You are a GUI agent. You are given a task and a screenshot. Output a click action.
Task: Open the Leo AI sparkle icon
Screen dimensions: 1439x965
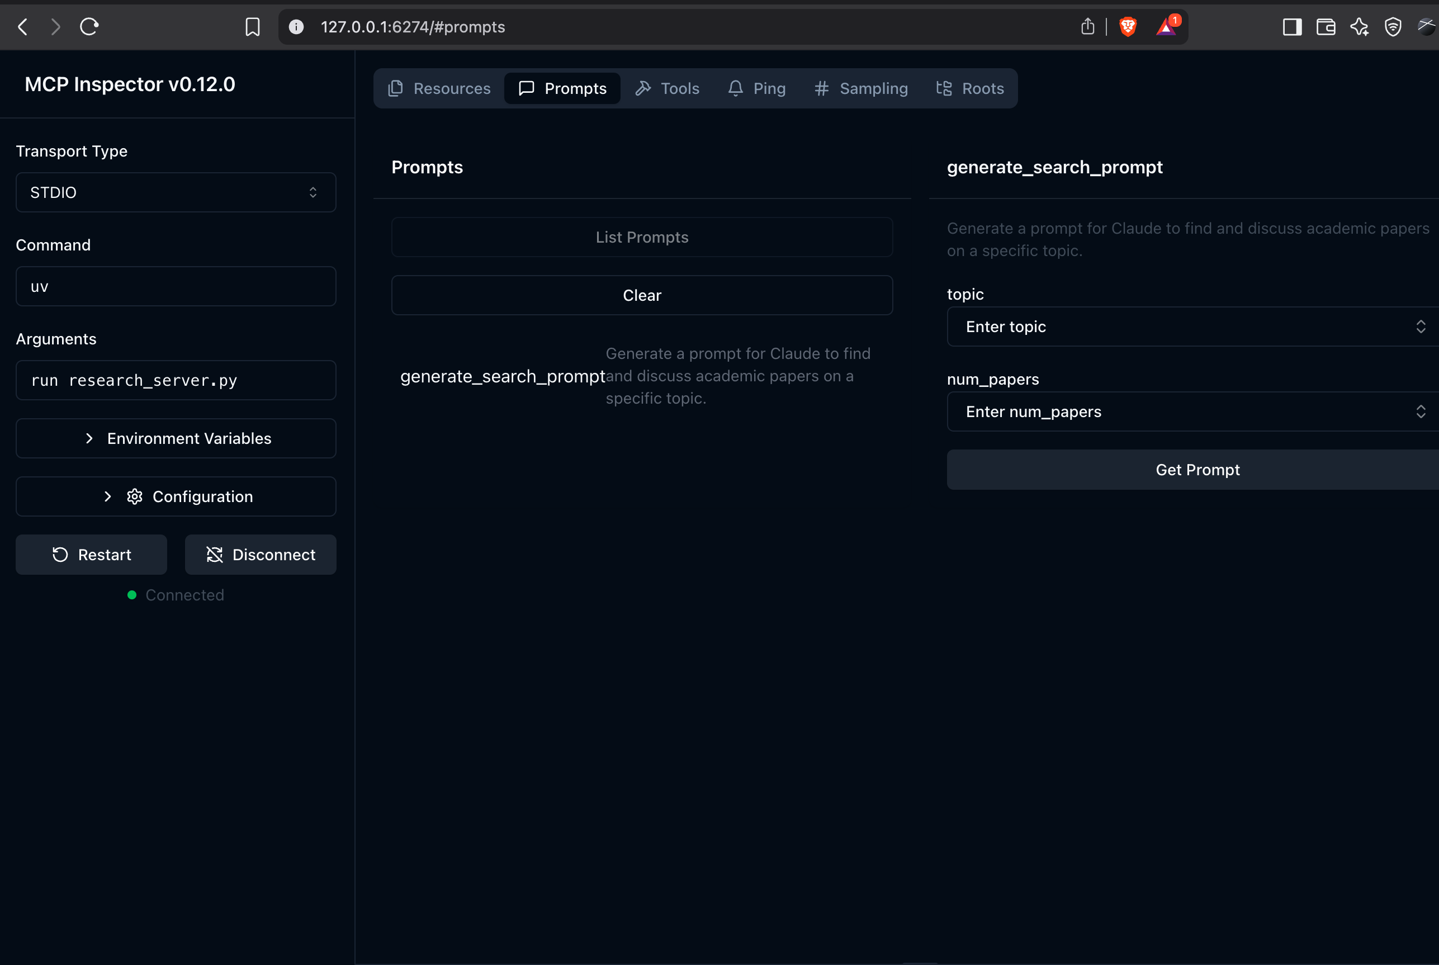pyautogui.click(x=1359, y=26)
